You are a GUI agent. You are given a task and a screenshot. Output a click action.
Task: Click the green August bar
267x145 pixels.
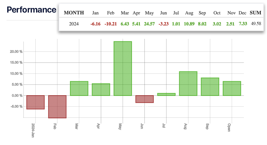pyautogui.click(x=188, y=84)
